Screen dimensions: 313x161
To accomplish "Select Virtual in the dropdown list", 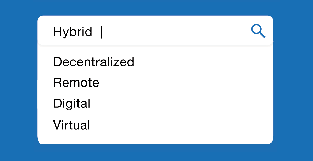I will [x=72, y=125].
